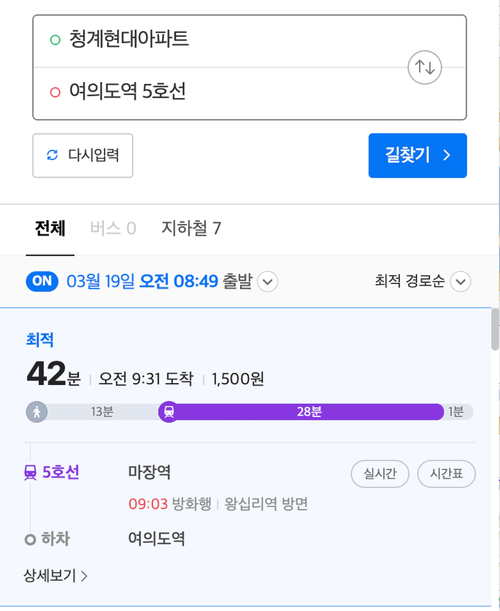The width and height of the screenshot is (500, 611).
Task: Expand the departure time dropdown chevron
Action: point(268,282)
